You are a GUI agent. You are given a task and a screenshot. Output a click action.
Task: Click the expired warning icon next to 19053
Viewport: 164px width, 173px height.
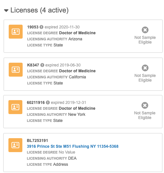pos(42,27)
